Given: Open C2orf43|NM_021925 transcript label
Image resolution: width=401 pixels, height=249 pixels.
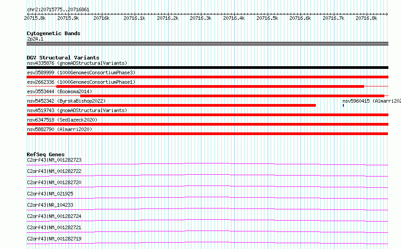Looking at the screenshot, I should (50, 194).
